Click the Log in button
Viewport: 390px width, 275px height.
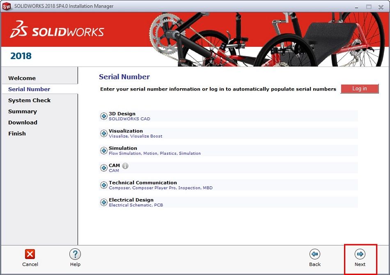tap(360, 89)
